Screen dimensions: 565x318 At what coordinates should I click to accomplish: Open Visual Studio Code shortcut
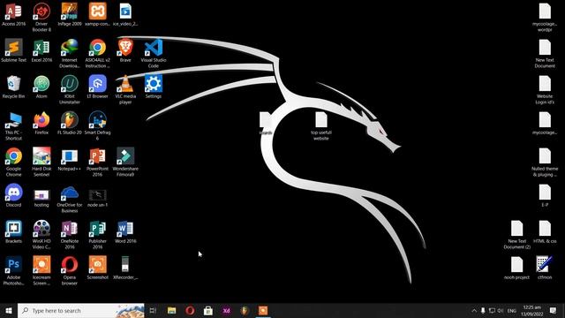click(x=154, y=53)
